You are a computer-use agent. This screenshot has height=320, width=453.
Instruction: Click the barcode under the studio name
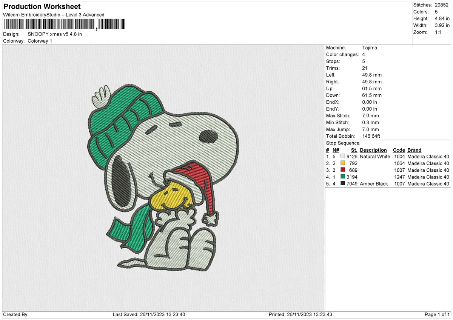point(64,25)
